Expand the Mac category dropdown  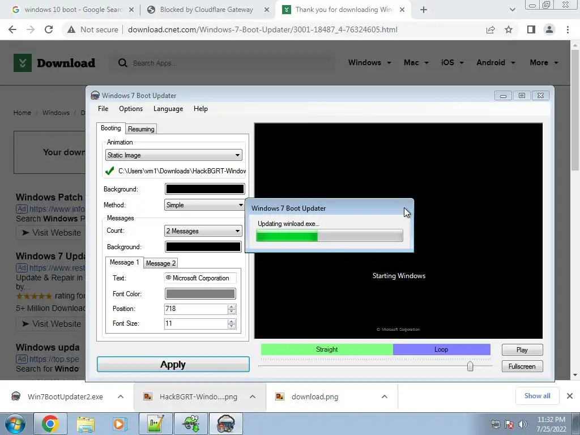pos(416,62)
